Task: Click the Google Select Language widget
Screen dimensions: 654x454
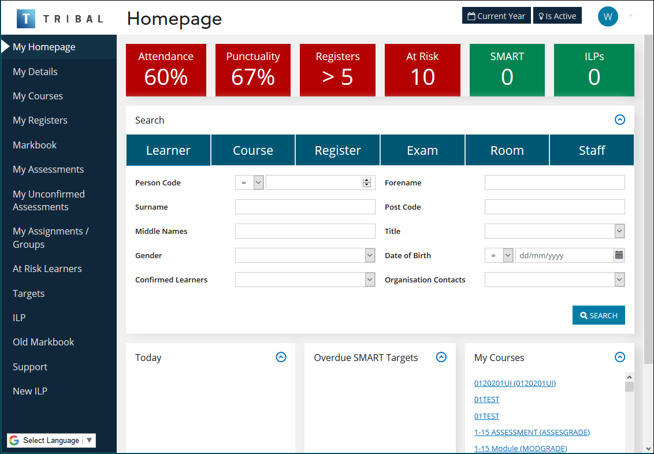Action: [x=51, y=440]
